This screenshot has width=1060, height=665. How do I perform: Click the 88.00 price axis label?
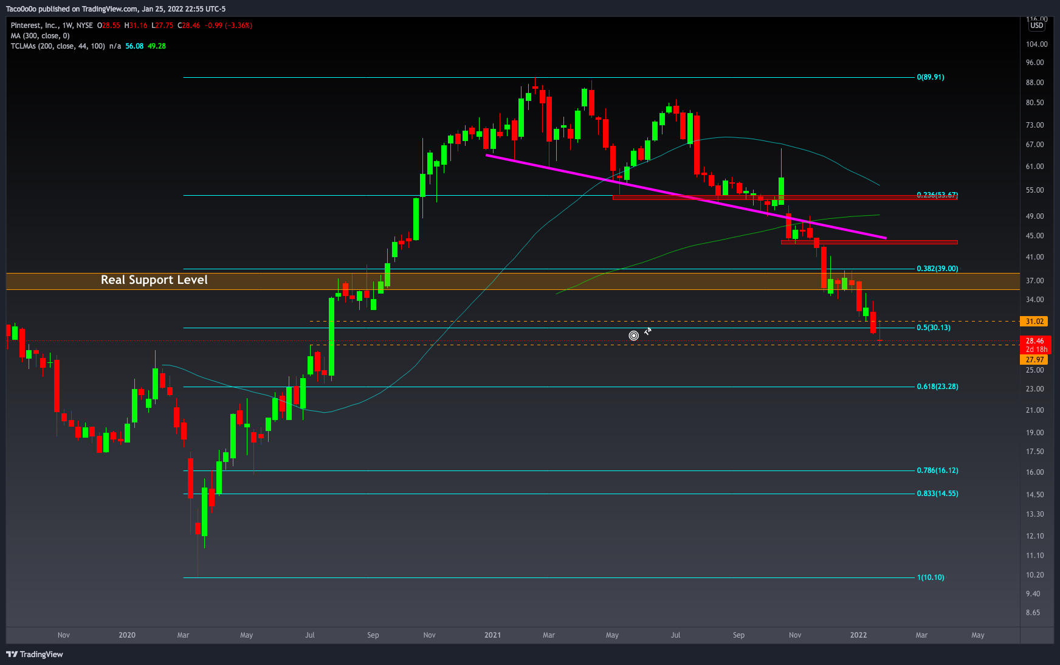pos(1034,83)
